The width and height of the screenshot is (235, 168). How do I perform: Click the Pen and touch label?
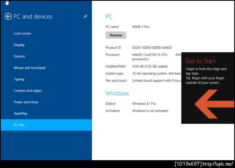pos(116,81)
